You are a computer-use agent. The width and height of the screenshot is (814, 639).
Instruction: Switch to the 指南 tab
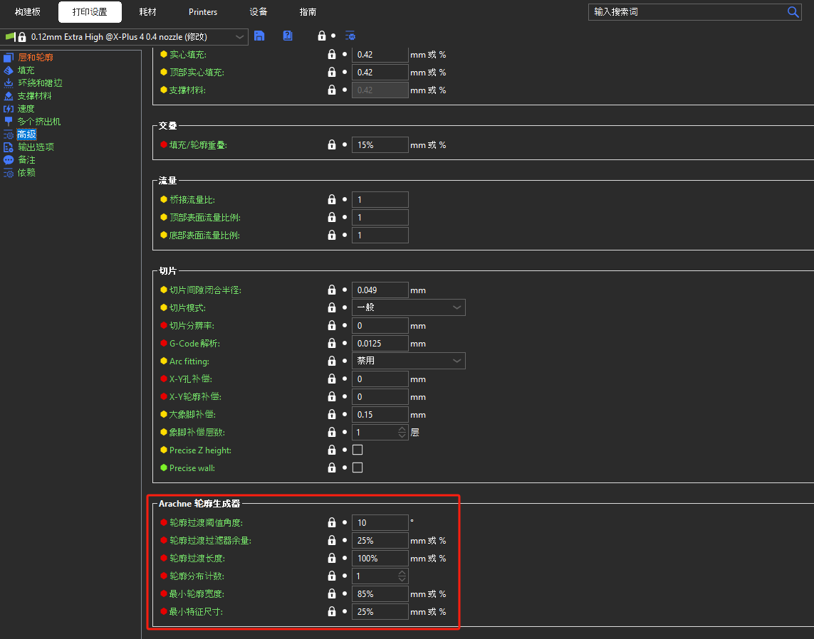(x=308, y=12)
